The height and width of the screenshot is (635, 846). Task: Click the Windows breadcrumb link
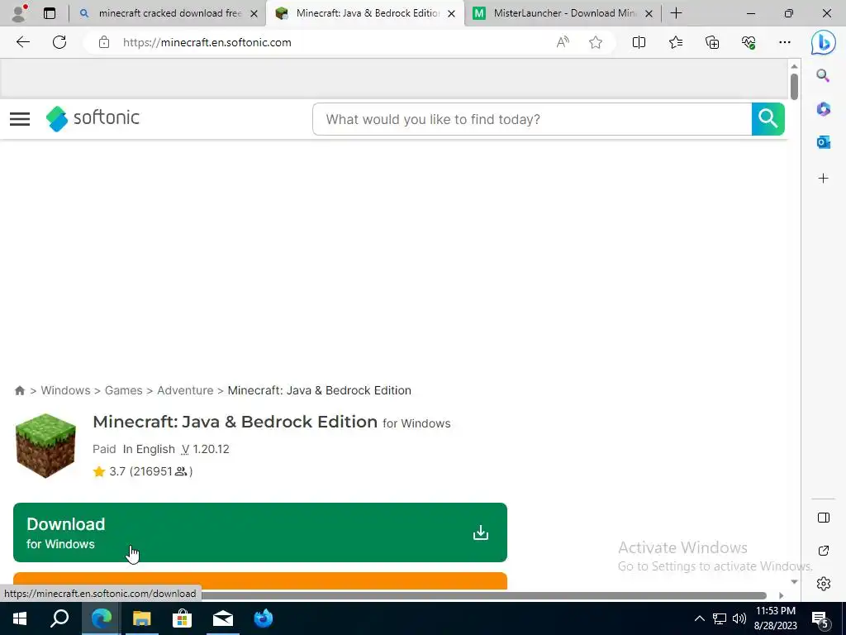pyautogui.click(x=65, y=390)
